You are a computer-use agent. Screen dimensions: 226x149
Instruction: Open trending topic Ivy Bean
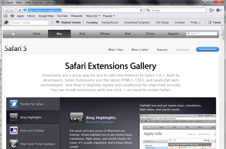pyautogui.click(x=180, y=23)
